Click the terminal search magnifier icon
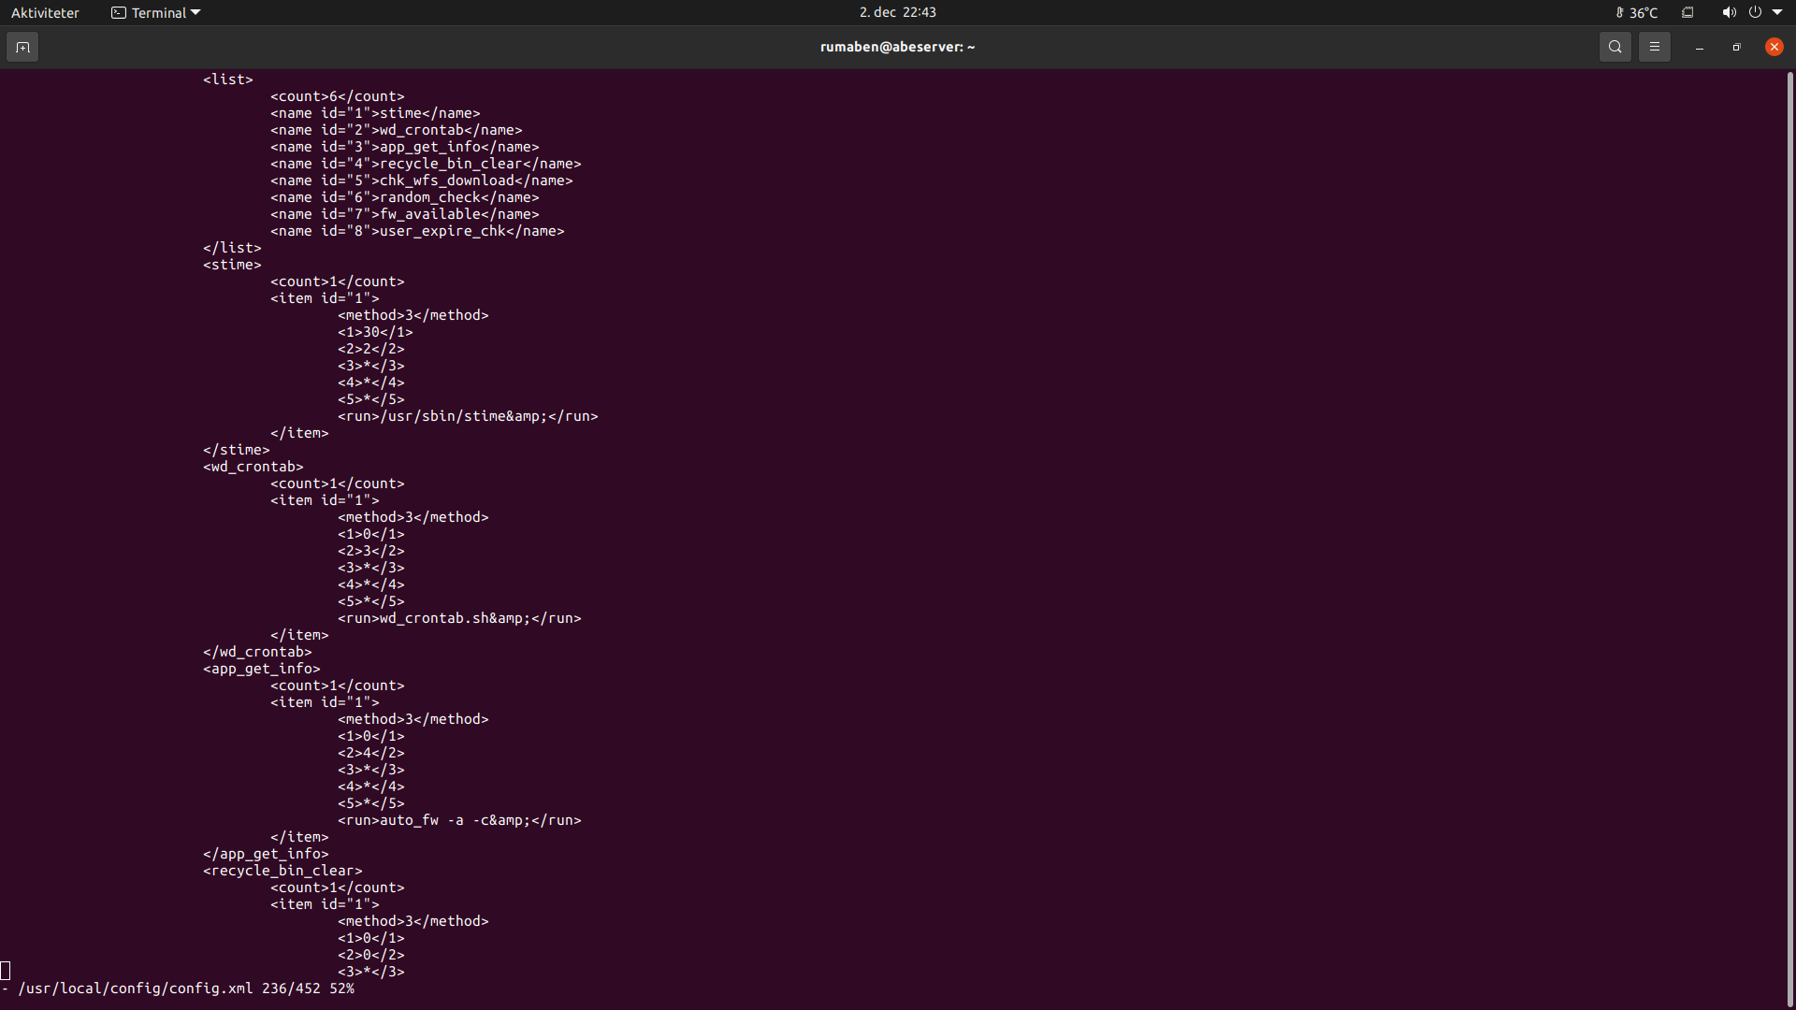The height and width of the screenshot is (1010, 1796). pos(1615,47)
